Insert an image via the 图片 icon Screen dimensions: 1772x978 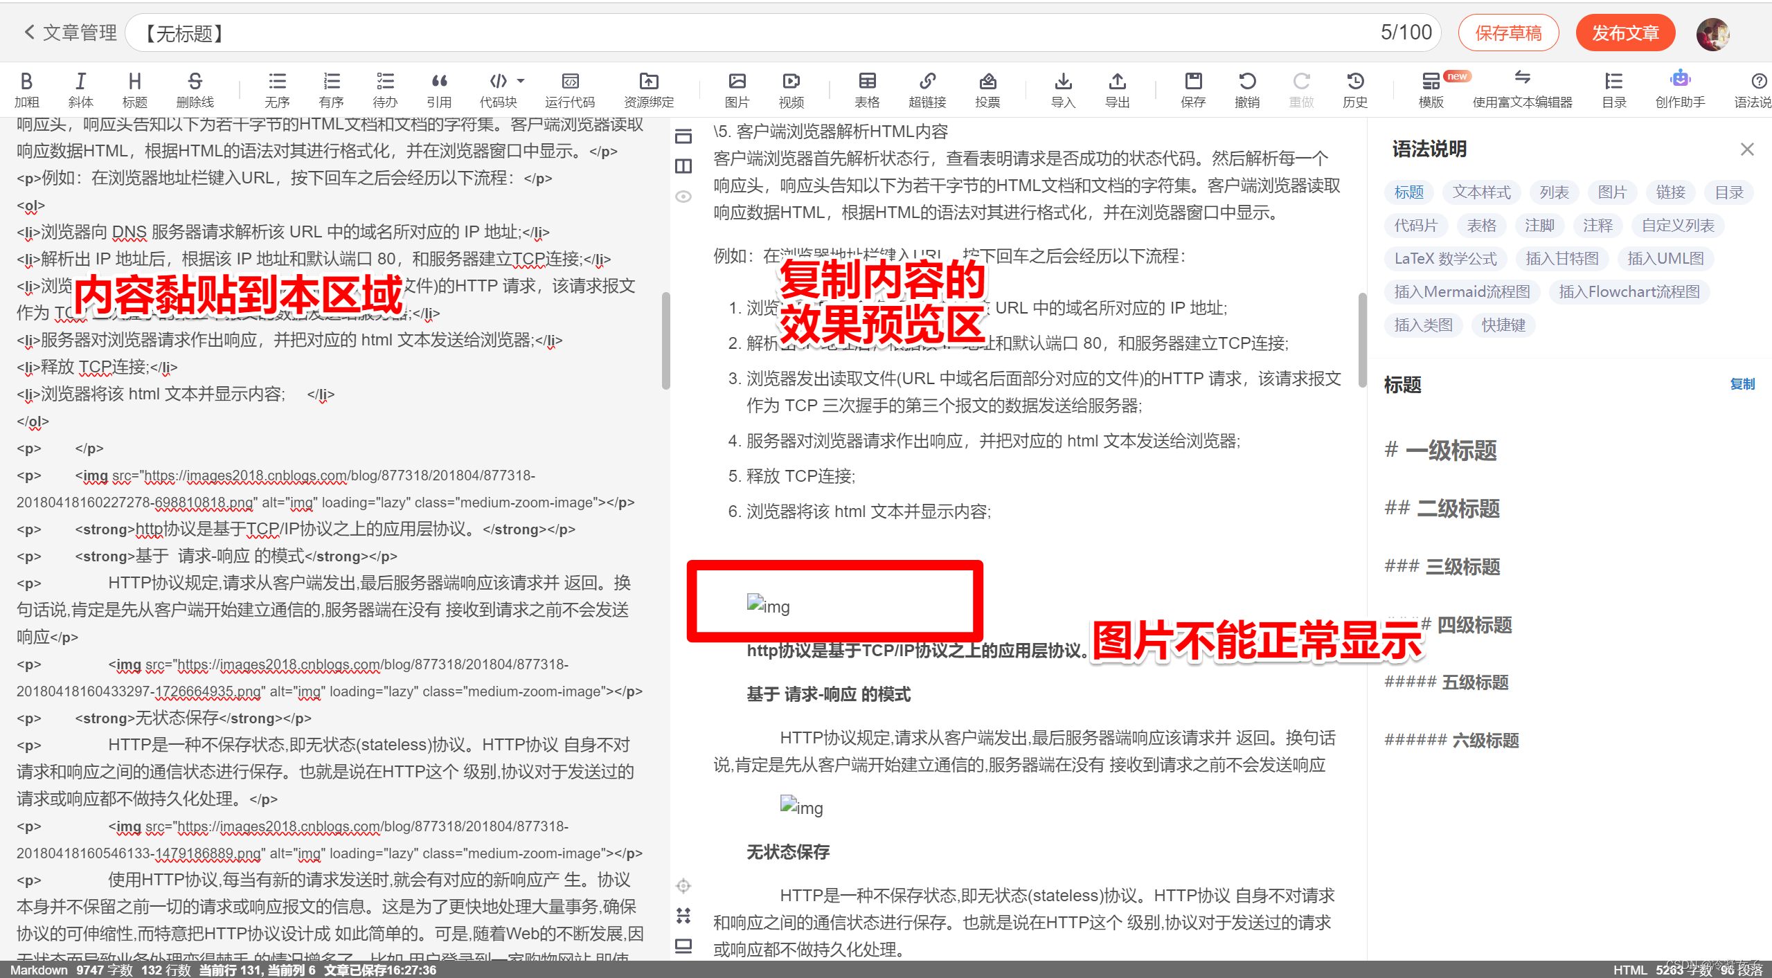[x=737, y=82]
